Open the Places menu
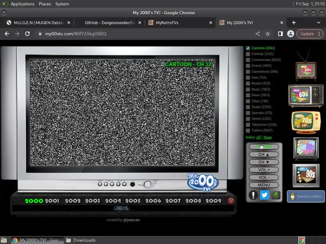326x244 pixels. (45, 4)
